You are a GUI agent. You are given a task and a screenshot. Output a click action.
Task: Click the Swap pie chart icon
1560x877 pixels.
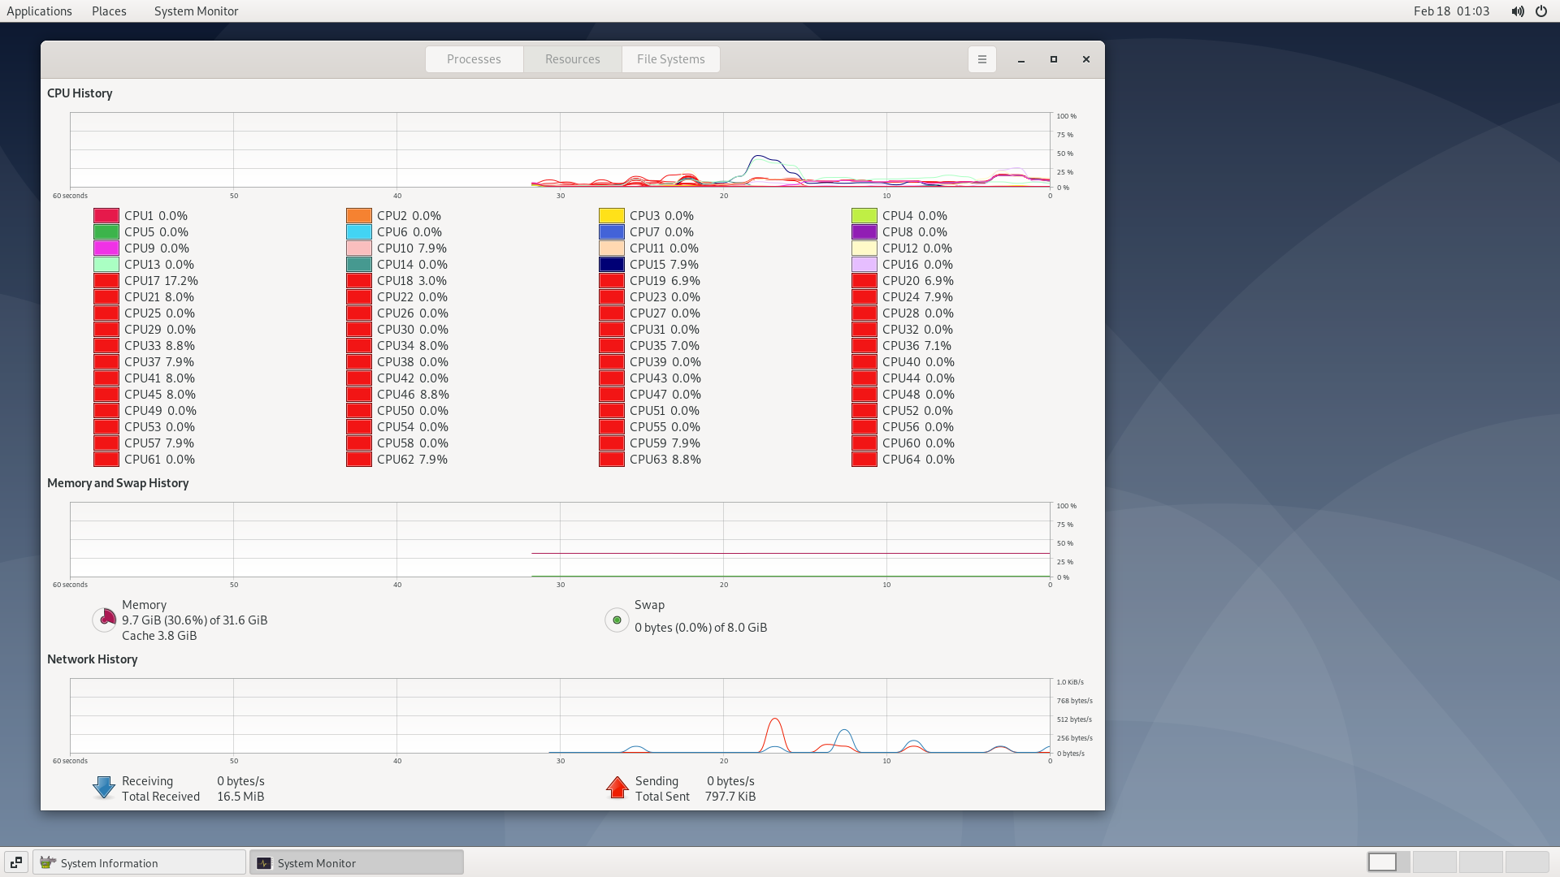[x=617, y=620]
